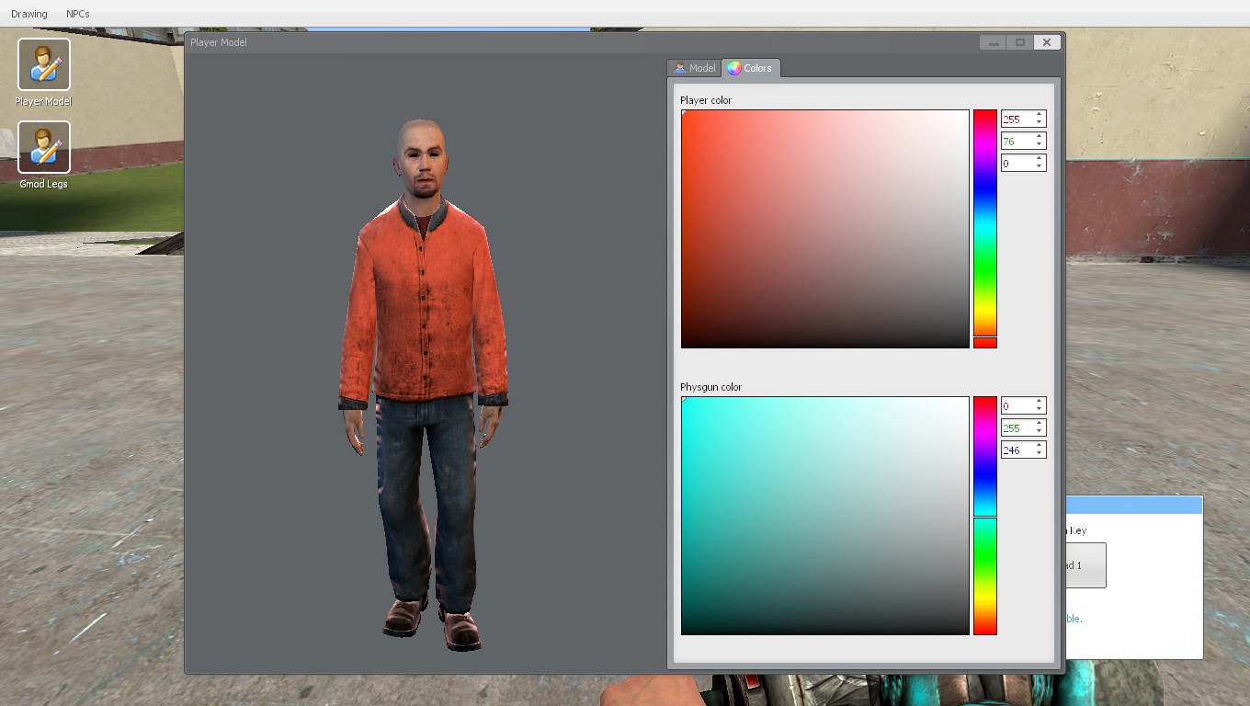Increase Player color blue value with up arrow
1250x706 pixels.
coord(1040,160)
